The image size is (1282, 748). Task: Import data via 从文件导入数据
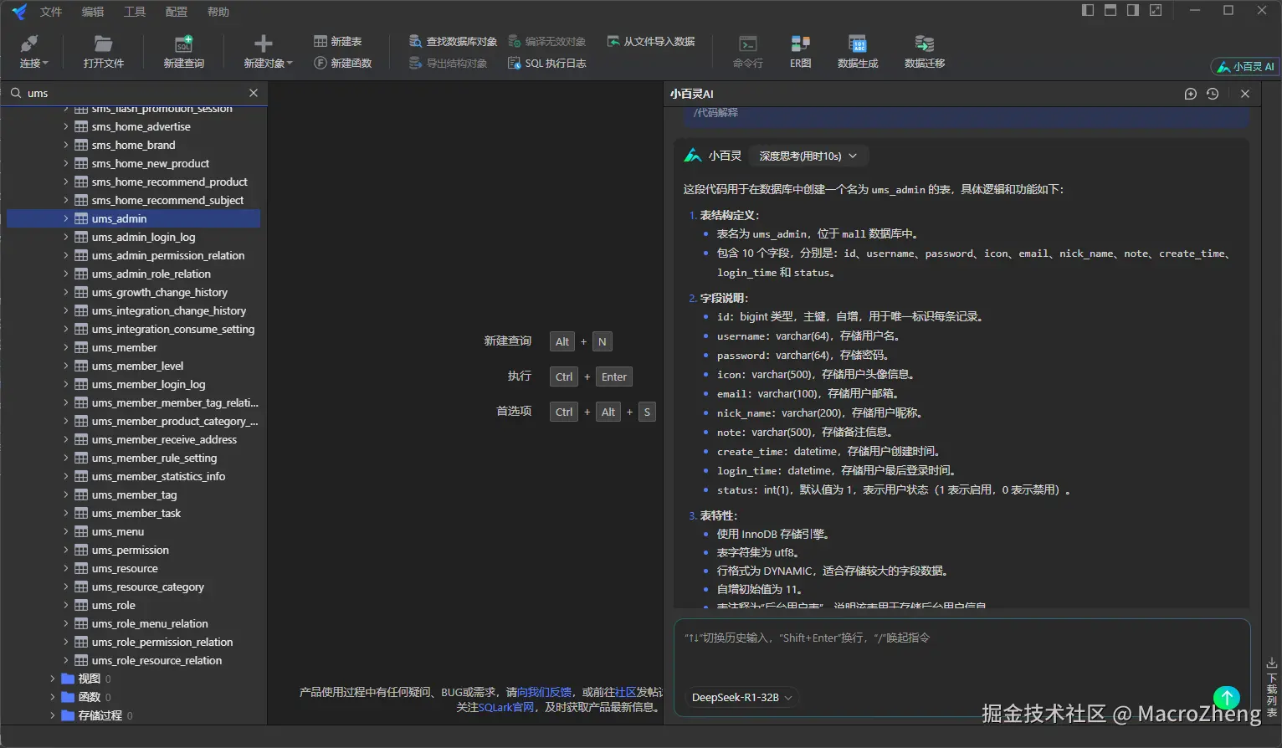click(x=650, y=41)
